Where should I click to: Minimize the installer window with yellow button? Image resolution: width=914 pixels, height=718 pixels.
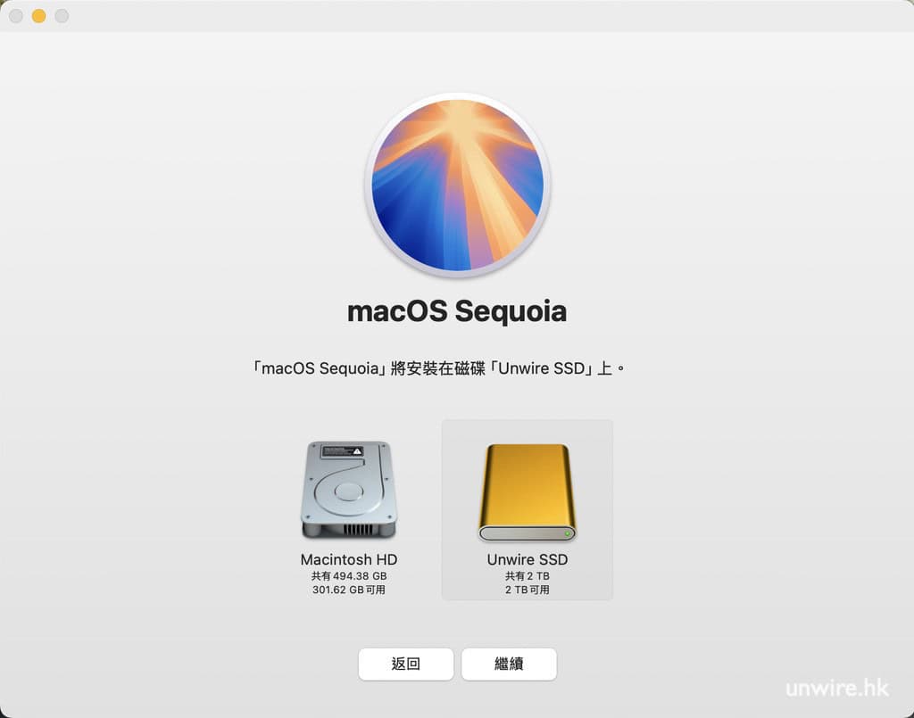pos(39,16)
